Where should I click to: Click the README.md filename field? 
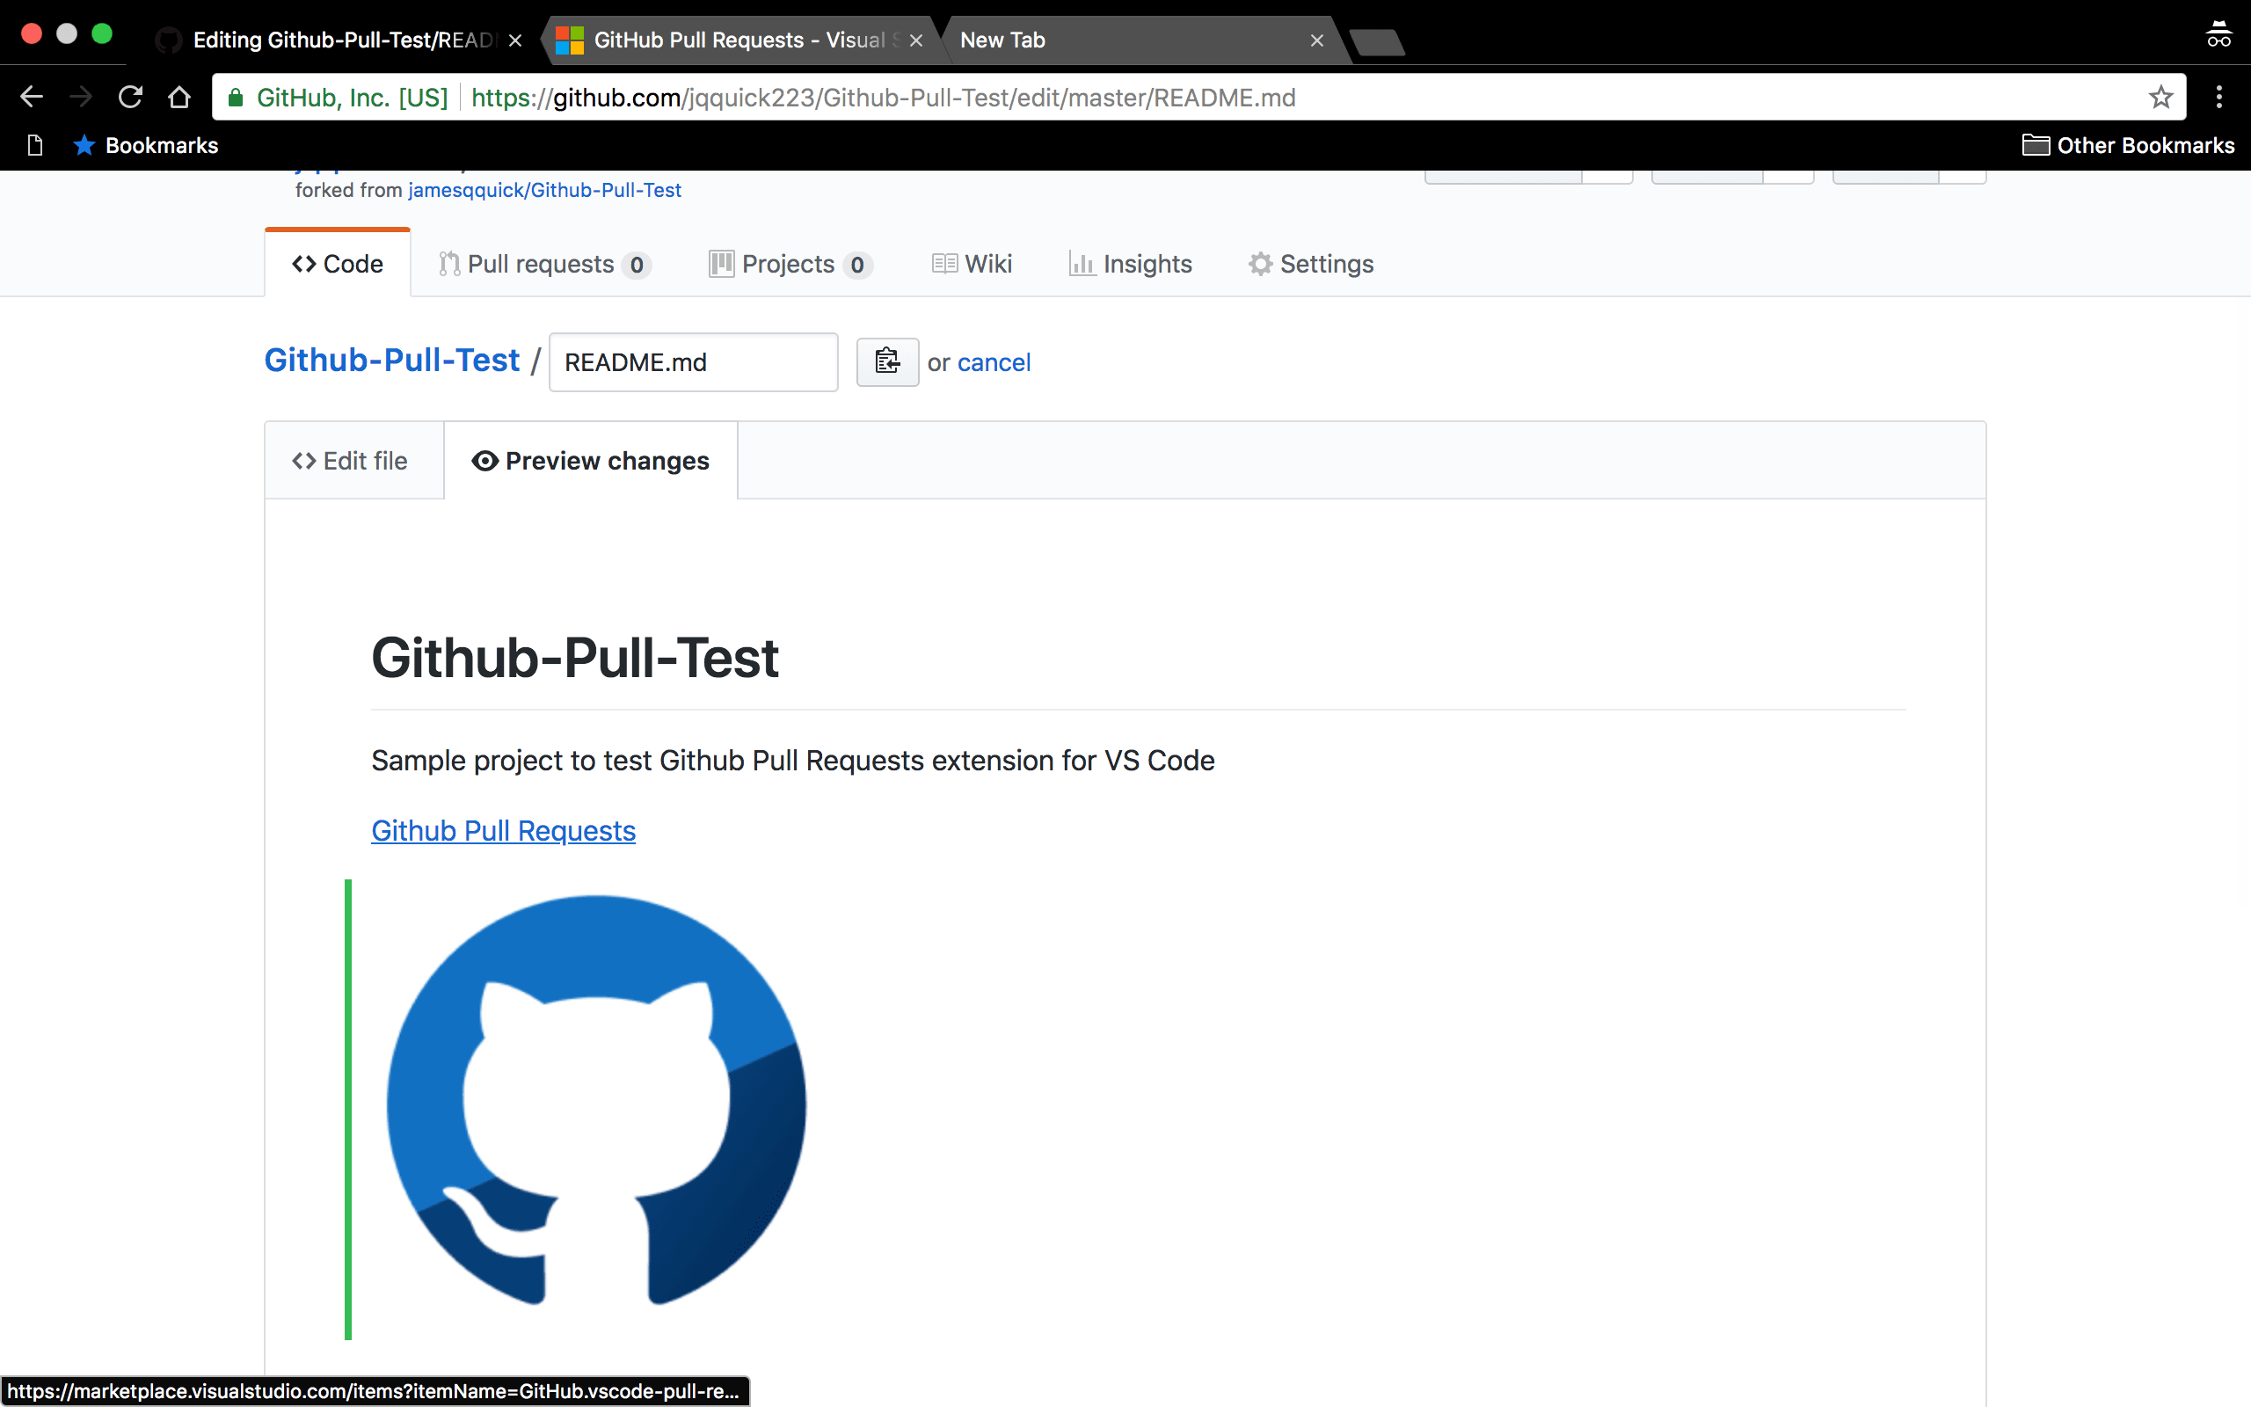click(693, 362)
